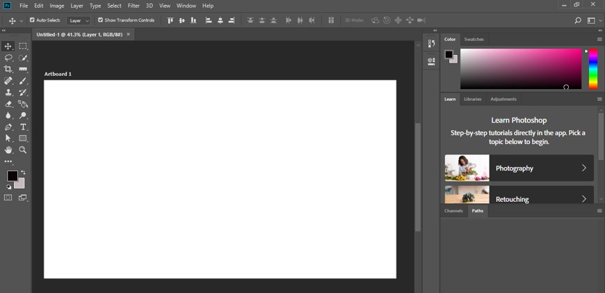Select the Crop tool
605x293 pixels.
coord(8,69)
